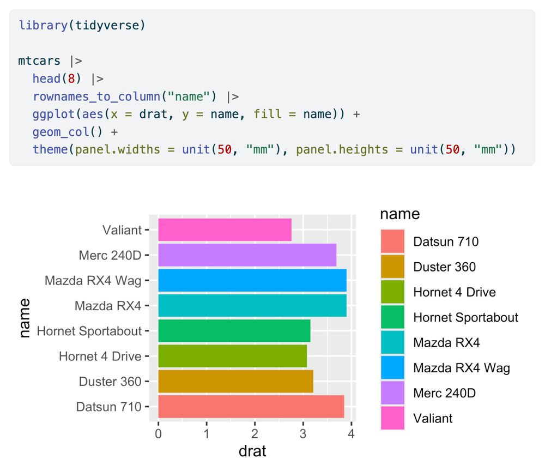
Task: Click the 'geom_col()' code call
Action: 68,132
